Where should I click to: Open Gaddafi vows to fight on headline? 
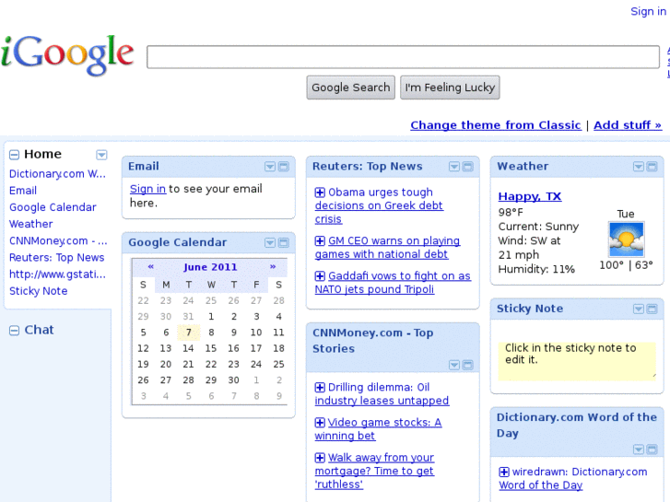pyautogui.click(x=393, y=283)
